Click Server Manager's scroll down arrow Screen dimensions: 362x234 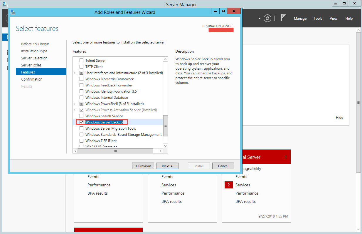358,229
